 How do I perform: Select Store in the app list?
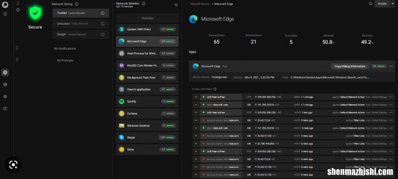point(147,149)
